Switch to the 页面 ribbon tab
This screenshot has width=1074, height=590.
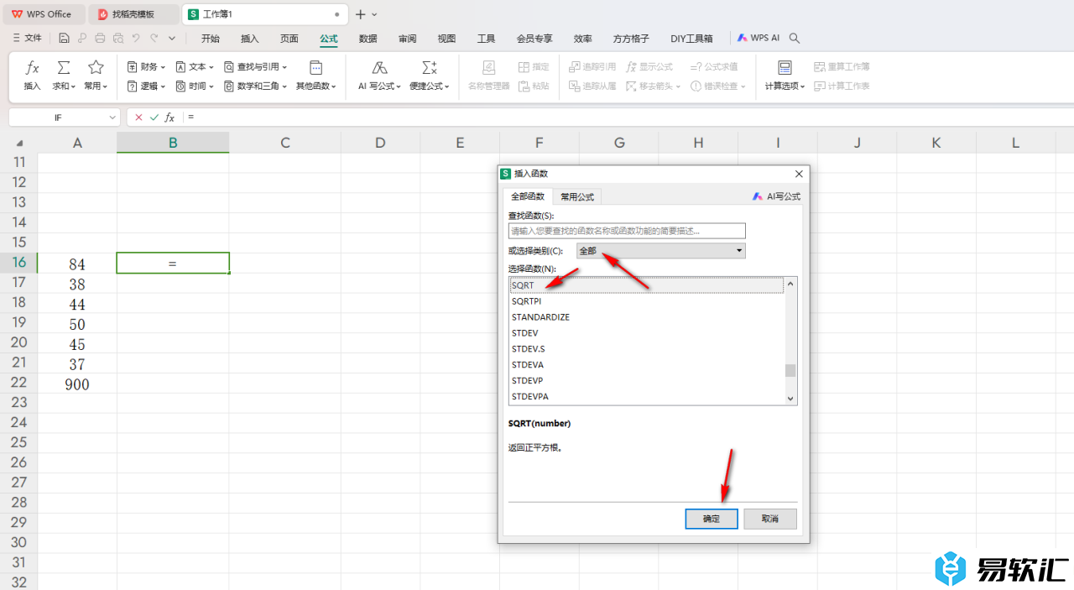[289, 39]
